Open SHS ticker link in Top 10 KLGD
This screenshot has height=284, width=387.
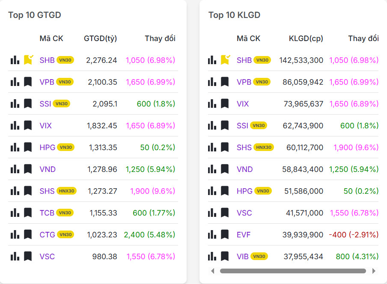click(244, 148)
